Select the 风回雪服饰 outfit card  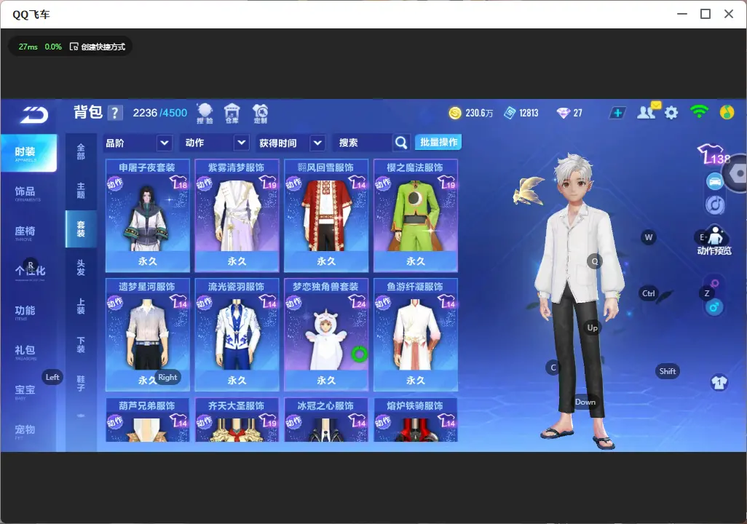tap(326, 215)
